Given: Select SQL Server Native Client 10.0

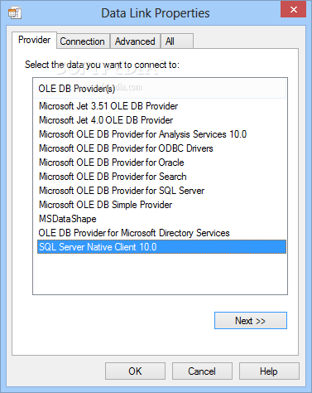Looking at the screenshot, I should click(x=161, y=247).
